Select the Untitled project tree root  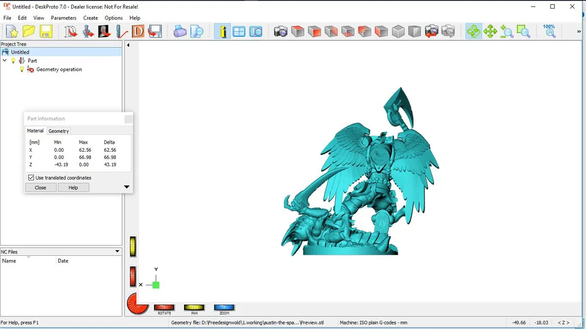click(61, 52)
